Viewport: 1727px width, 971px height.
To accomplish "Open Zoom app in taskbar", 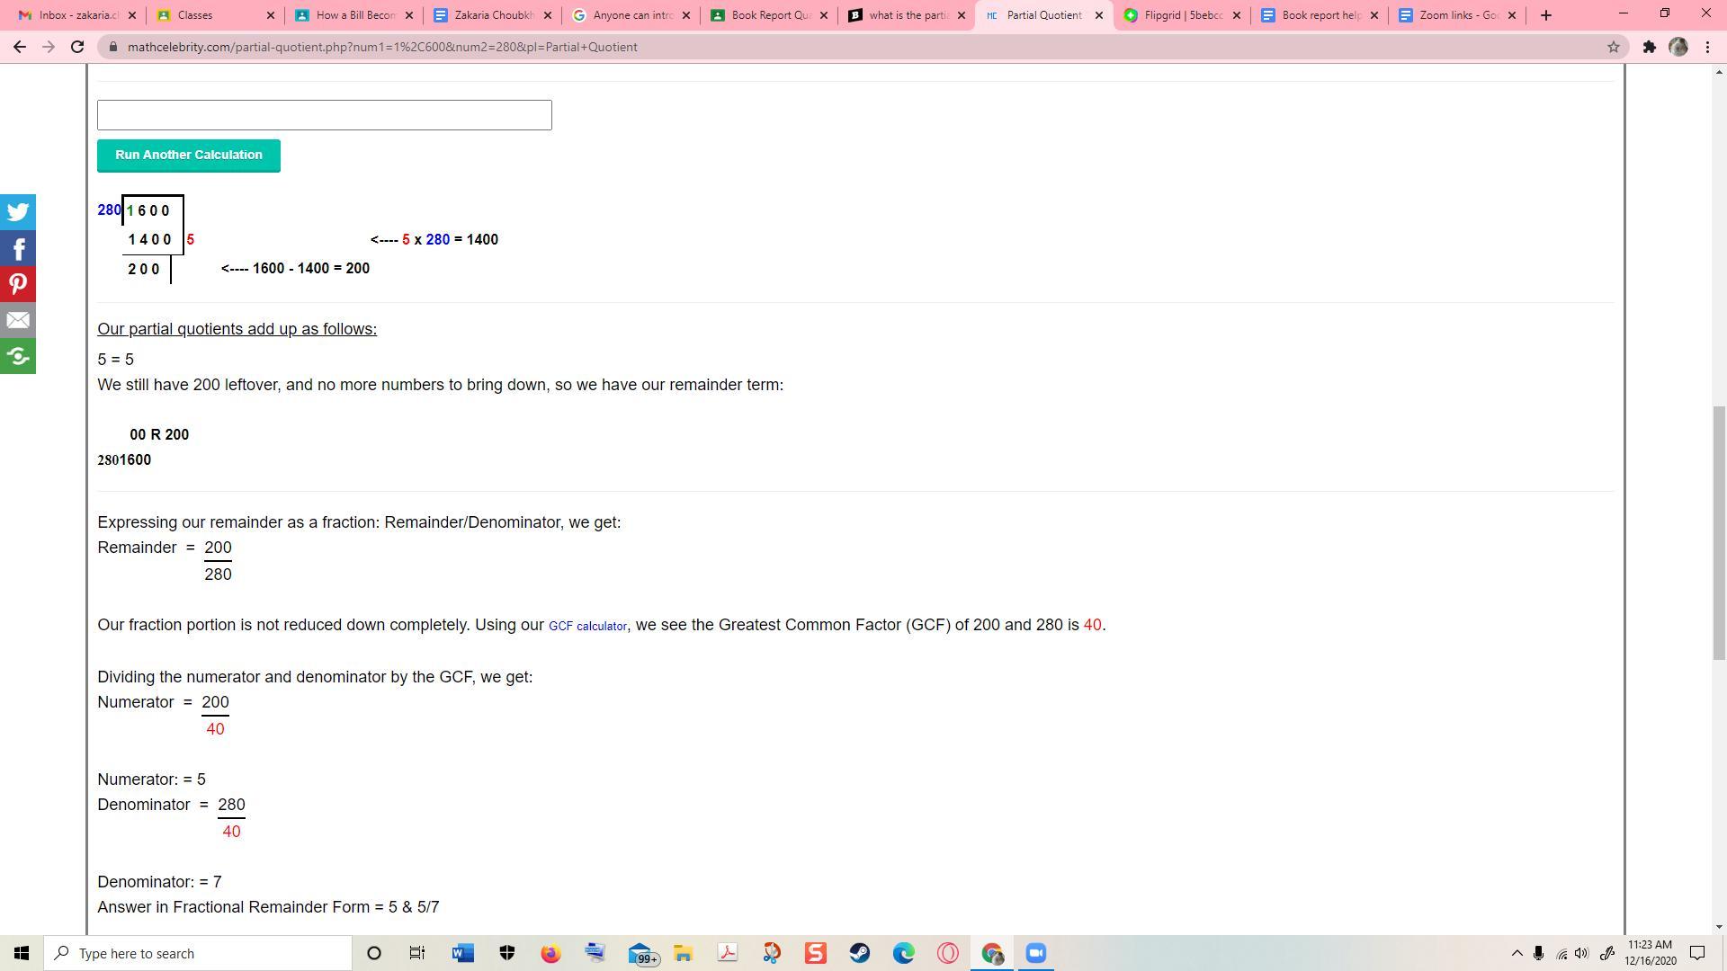I will point(1035,953).
